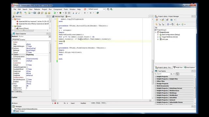
Task: Switch to the Data Explorer tab
Action: point(189,68)
